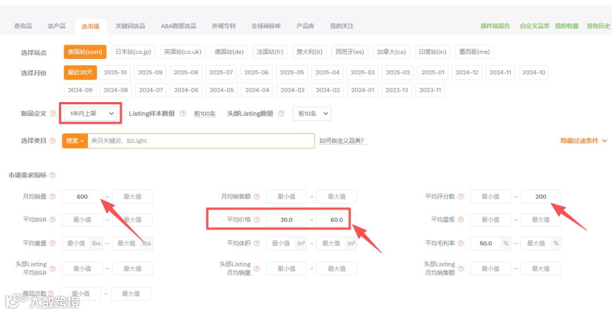Switch to the ABA数据选品 tab
Viewport: 612px width, 313px height.
(x=178, y=26)
